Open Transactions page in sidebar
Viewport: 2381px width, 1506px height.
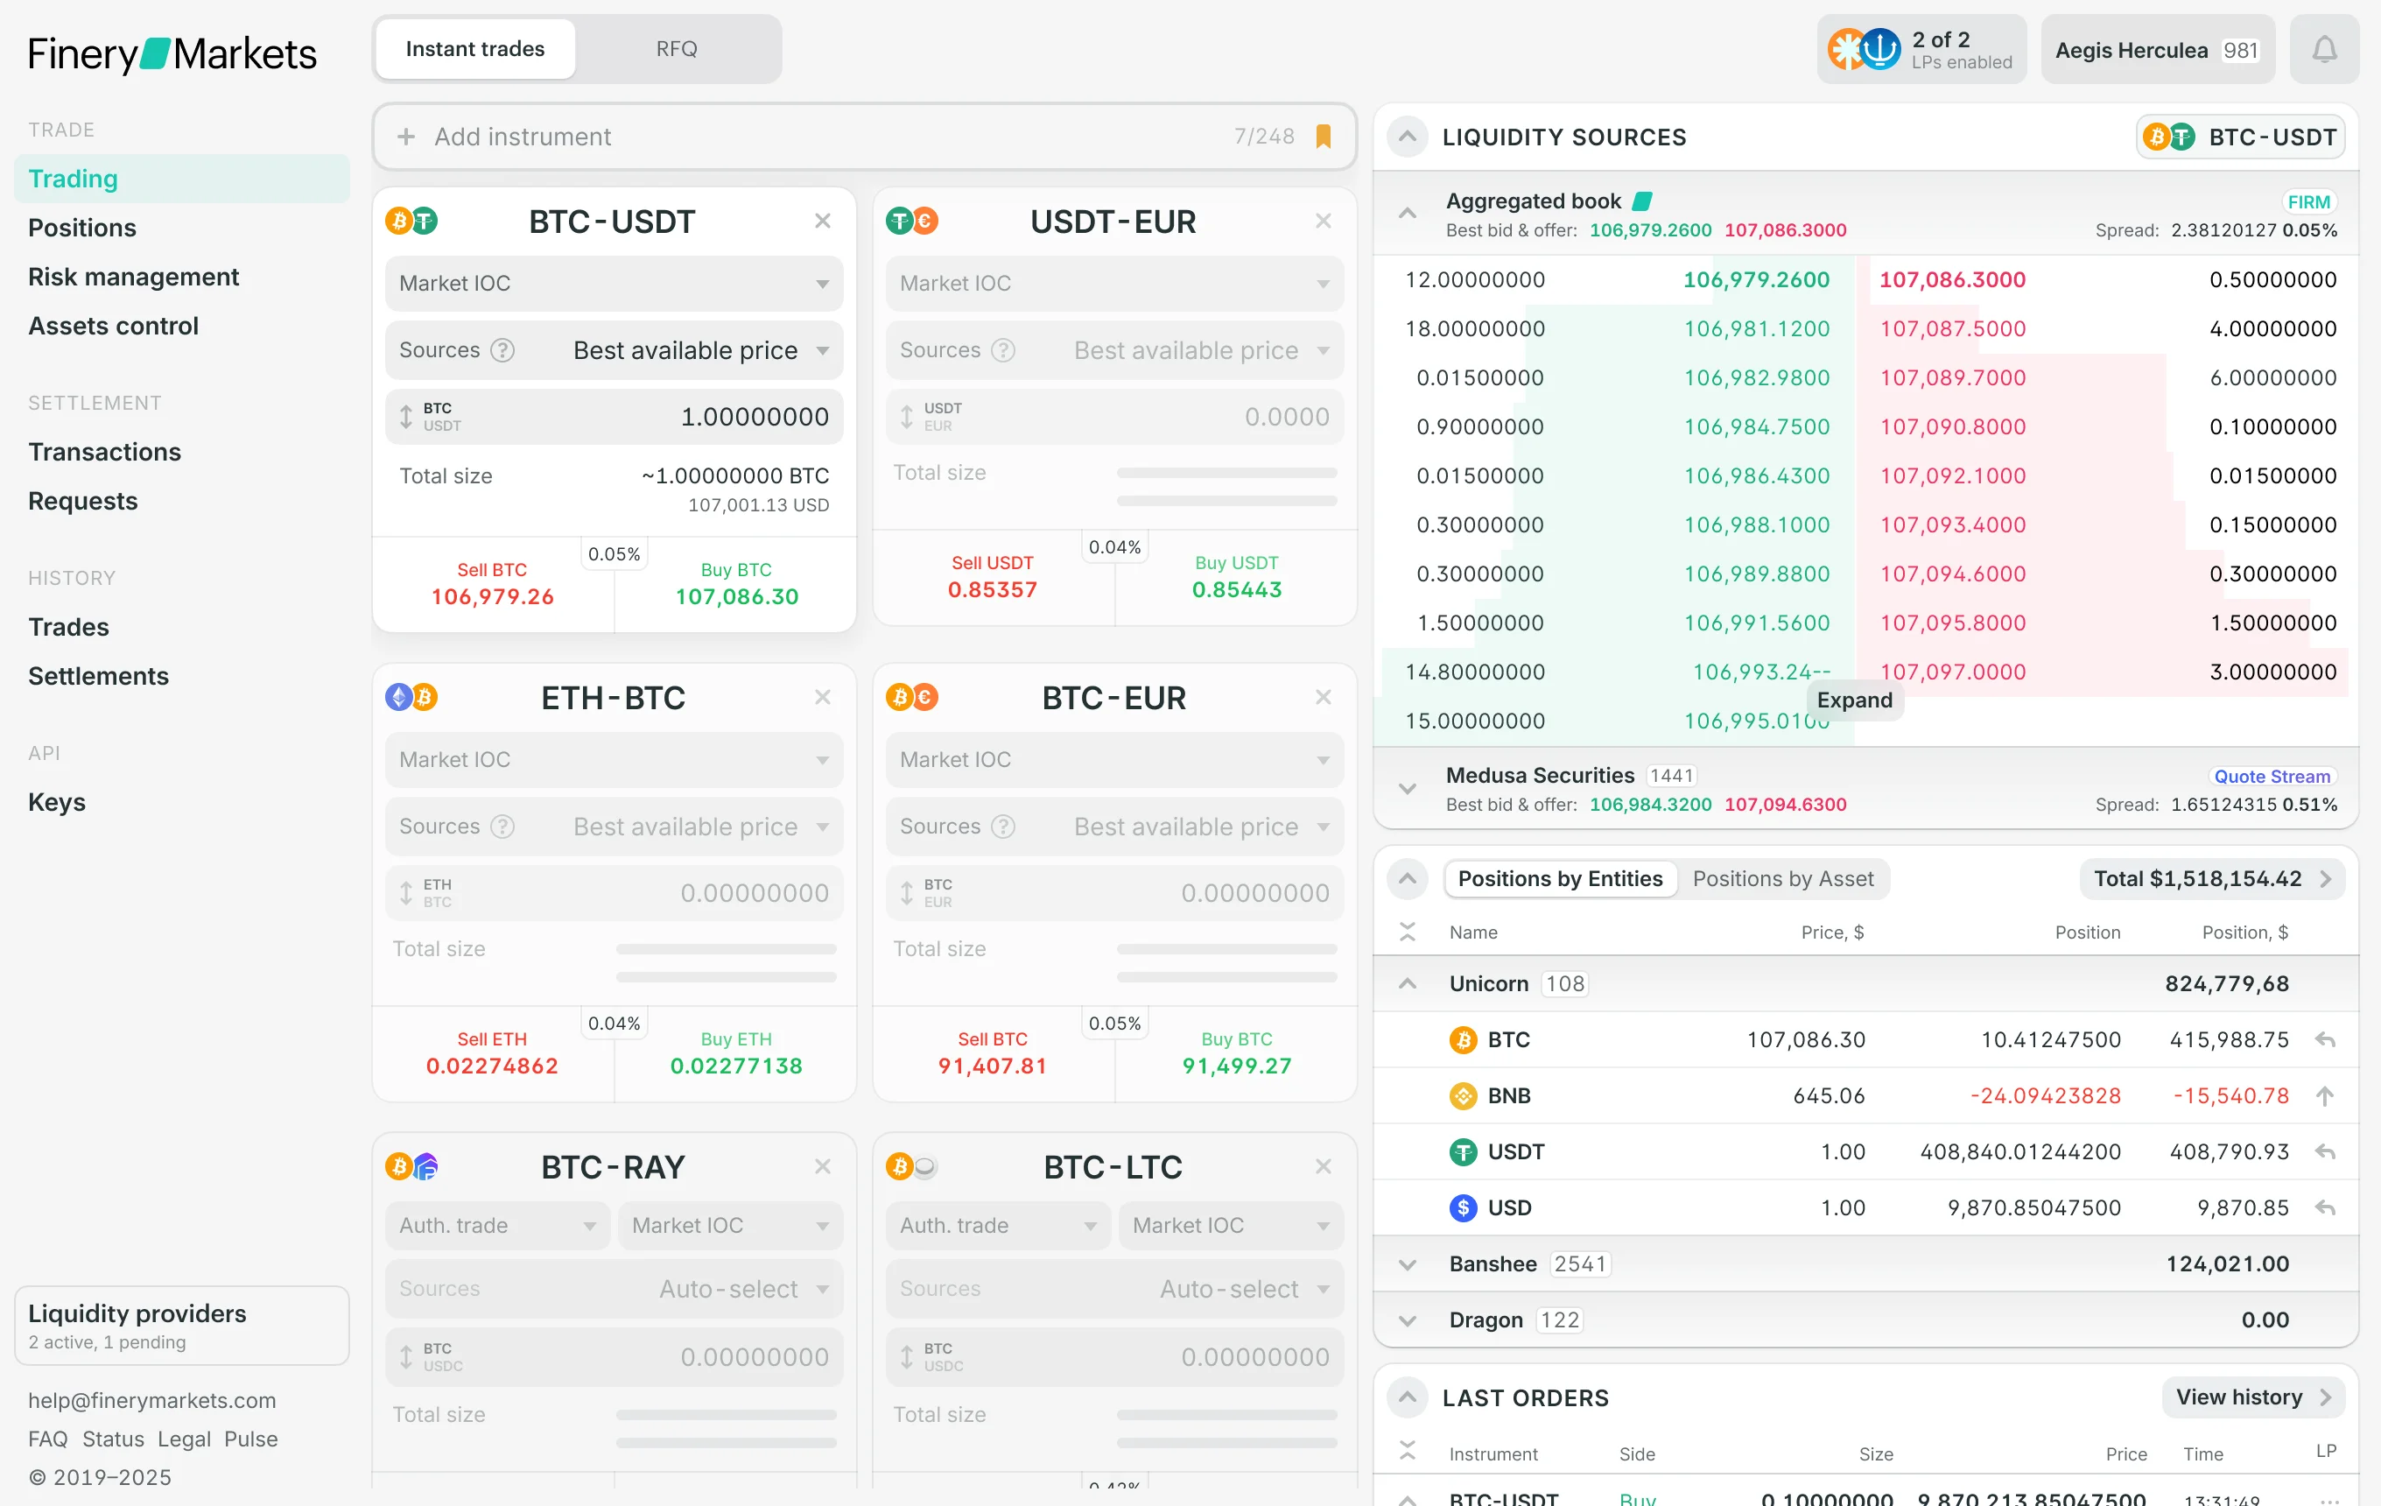pyautogui.click(x=105, y=452)
